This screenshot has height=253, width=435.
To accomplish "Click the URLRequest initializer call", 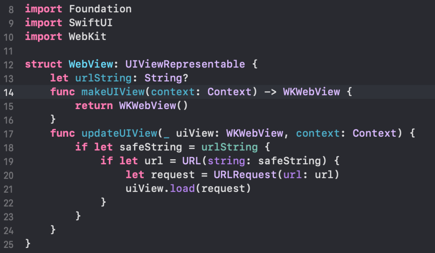I will 238,175.
